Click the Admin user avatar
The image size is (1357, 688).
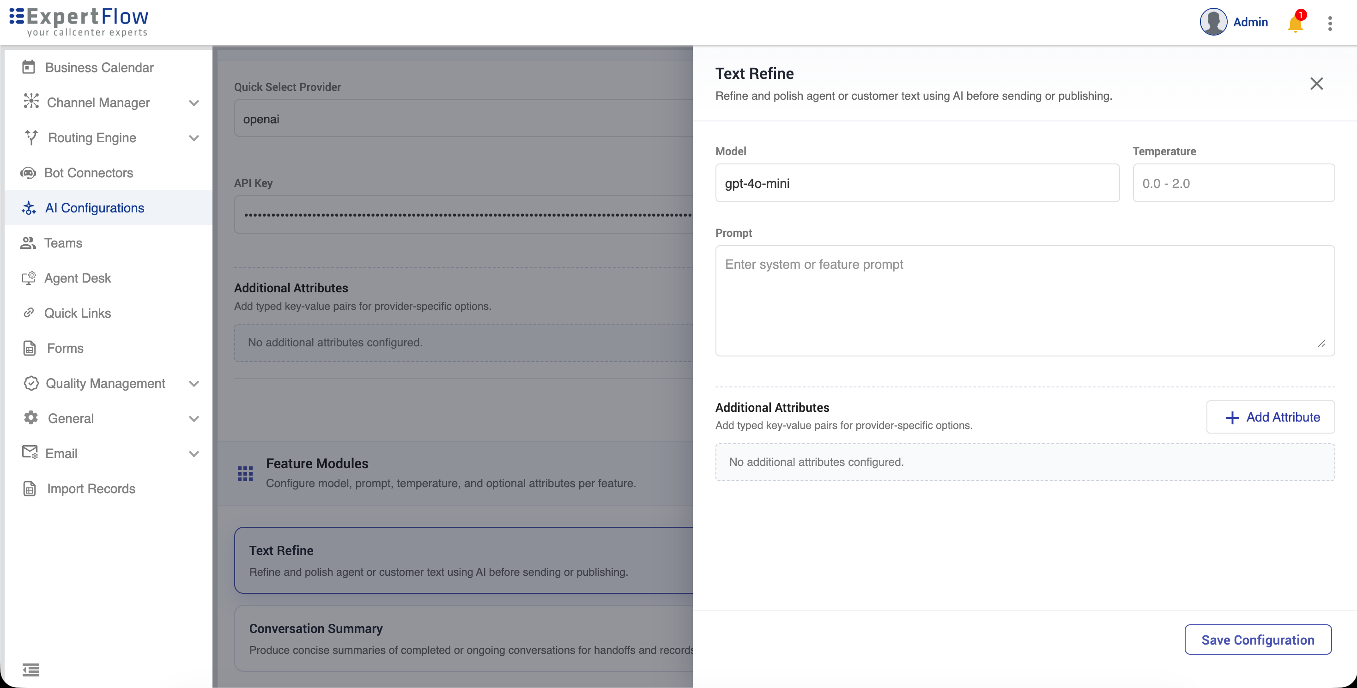[1214, 22]
